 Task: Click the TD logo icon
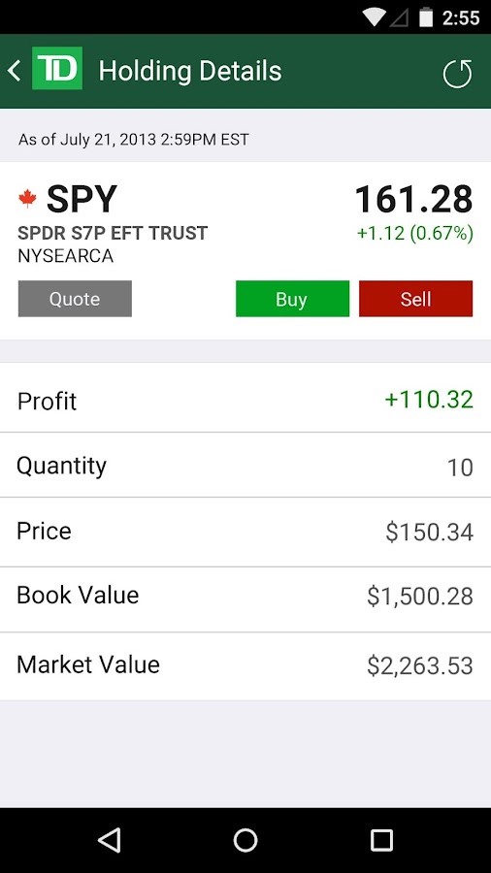(x=57, y=68)
